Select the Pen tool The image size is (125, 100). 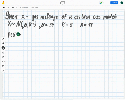[x=3, y=39]
